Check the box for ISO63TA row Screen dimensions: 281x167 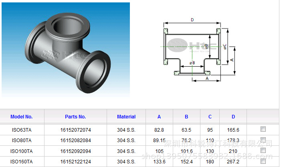[x=263, y=129]
